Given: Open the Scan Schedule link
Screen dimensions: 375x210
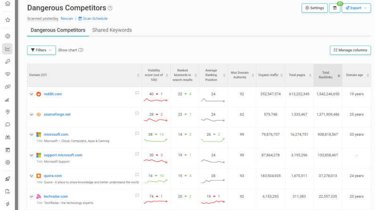Looking at the screenshot, I should (x=93, y=18).
